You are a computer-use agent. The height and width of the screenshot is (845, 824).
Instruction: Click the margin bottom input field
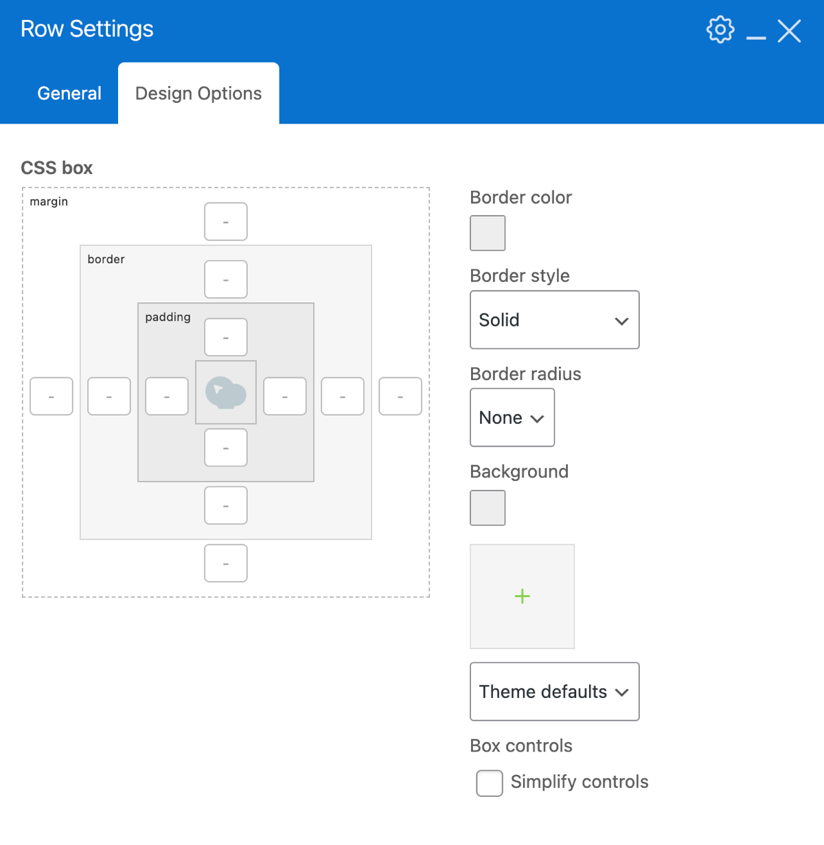tap(226, 563)
